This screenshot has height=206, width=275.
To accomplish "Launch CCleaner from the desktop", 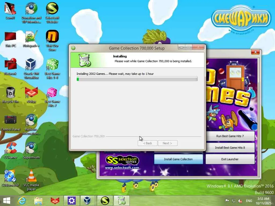I will click(x=10, y=150).
